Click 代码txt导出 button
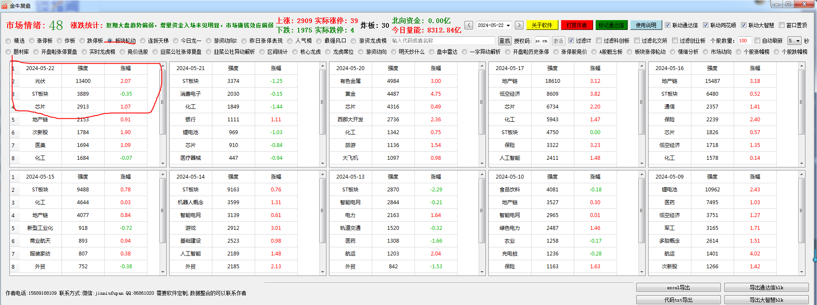 (679, 300)
